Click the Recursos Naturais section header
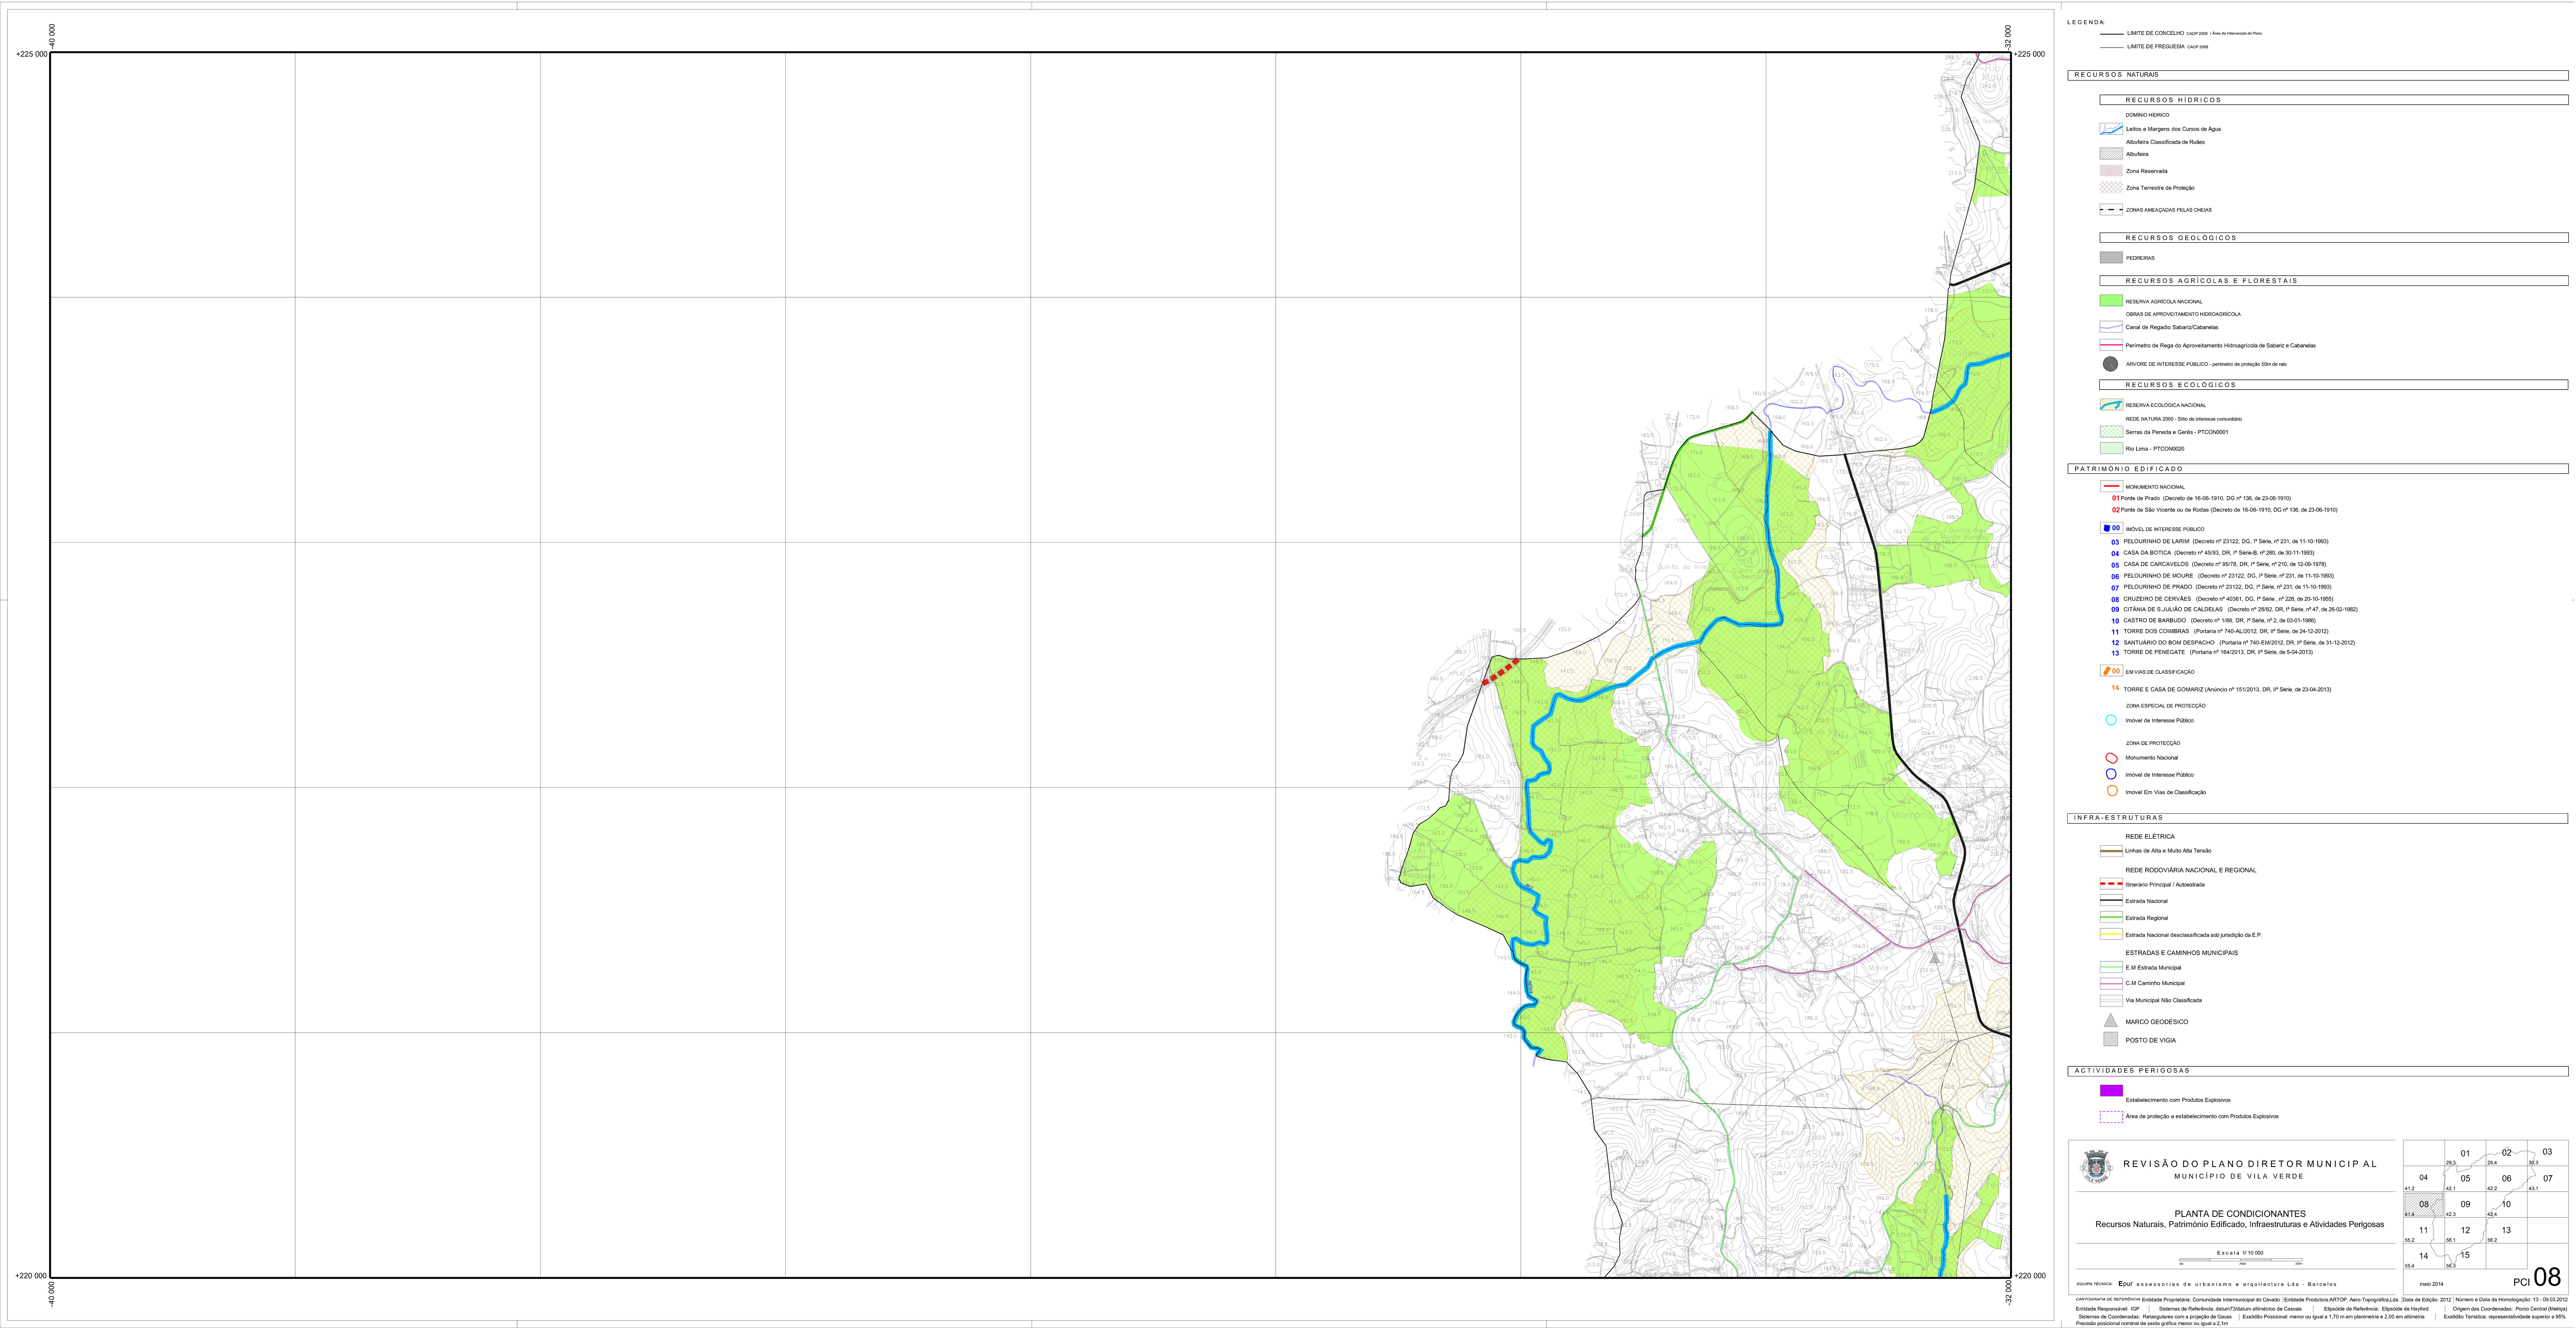The width and height of the screenshot is (2576, 1328). click(x=2318, y=75)
